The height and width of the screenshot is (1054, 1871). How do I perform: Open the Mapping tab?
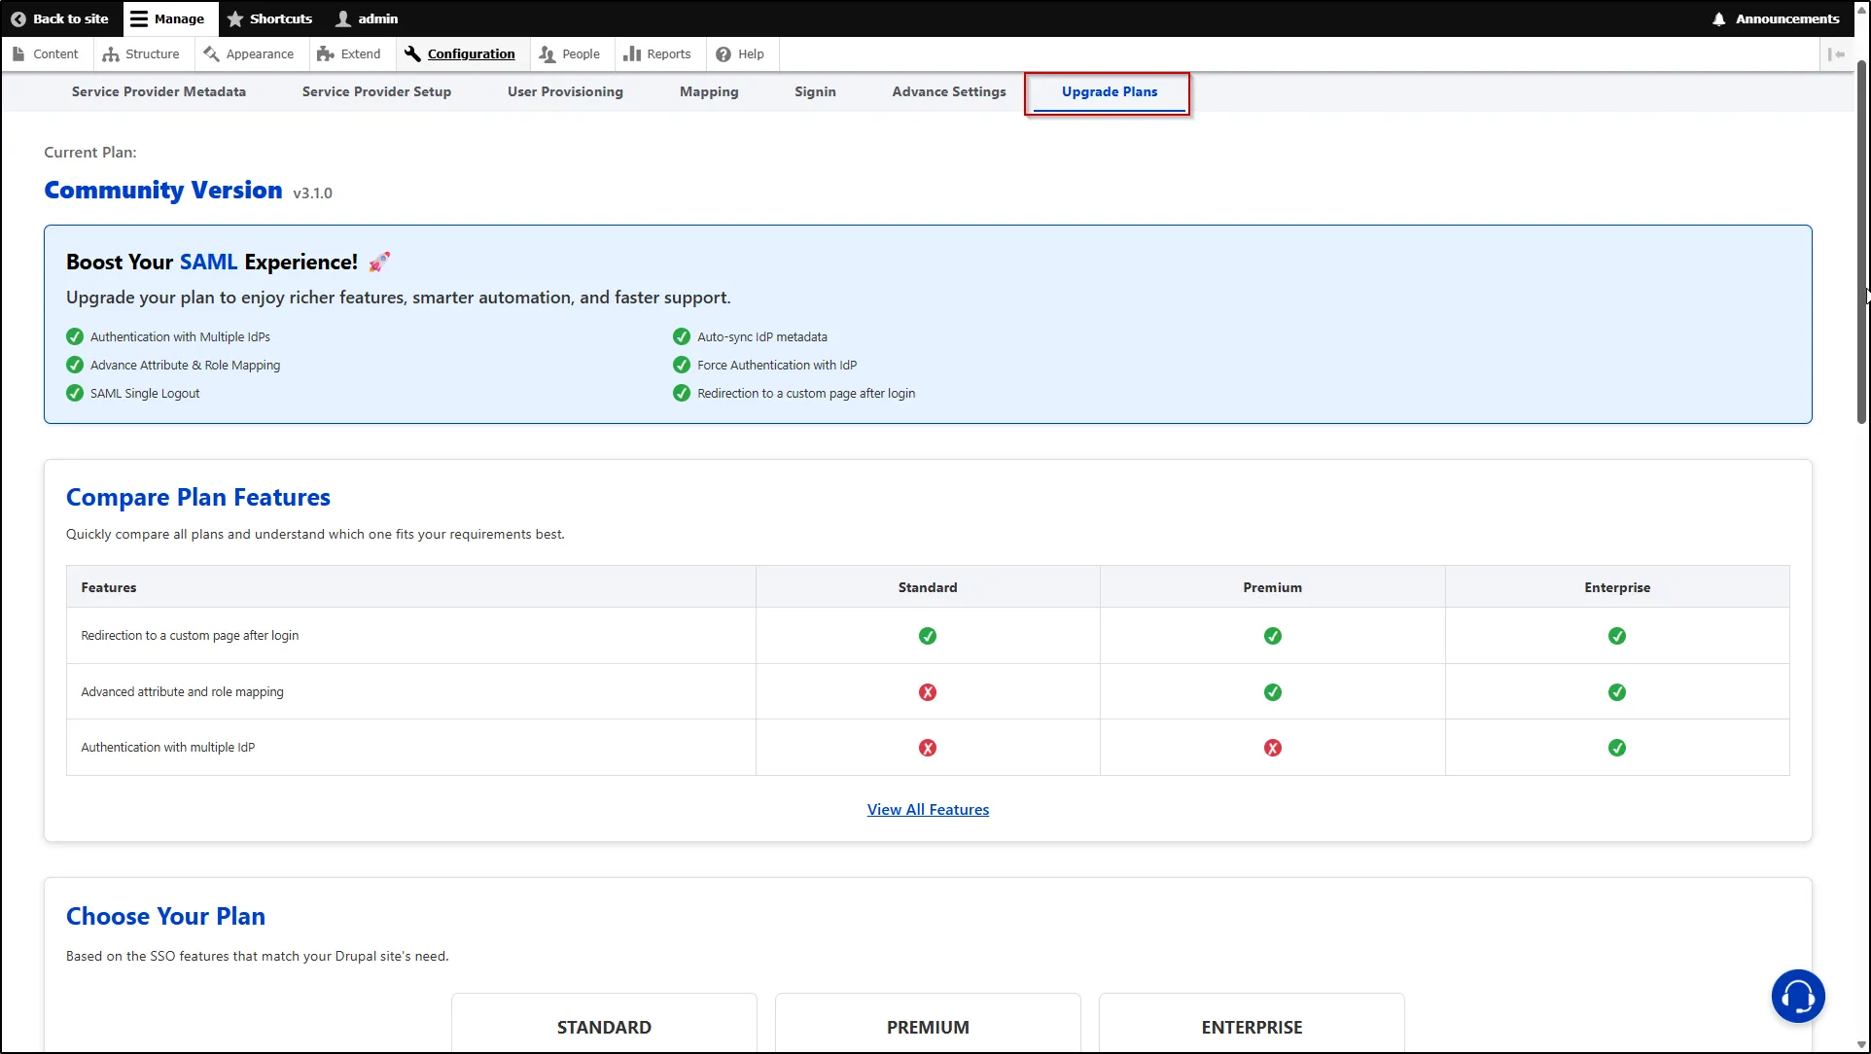point(709,91)
